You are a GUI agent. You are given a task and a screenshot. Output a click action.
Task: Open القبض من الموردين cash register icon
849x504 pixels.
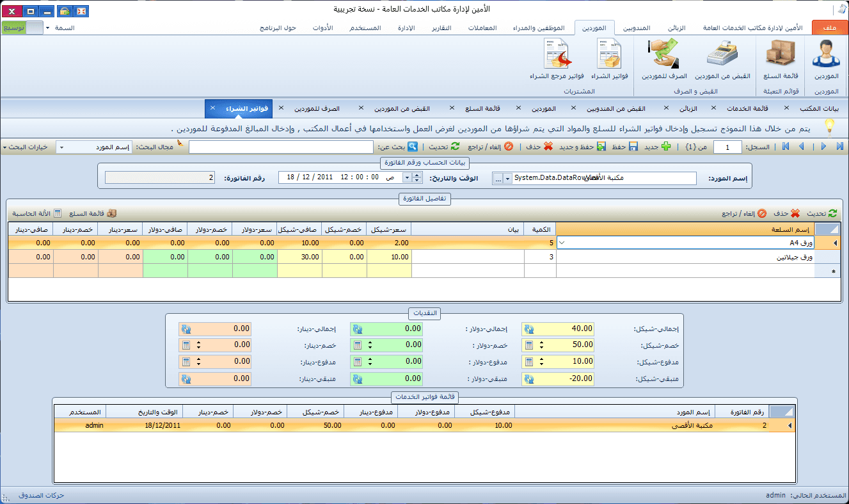[x=722, y=59]
